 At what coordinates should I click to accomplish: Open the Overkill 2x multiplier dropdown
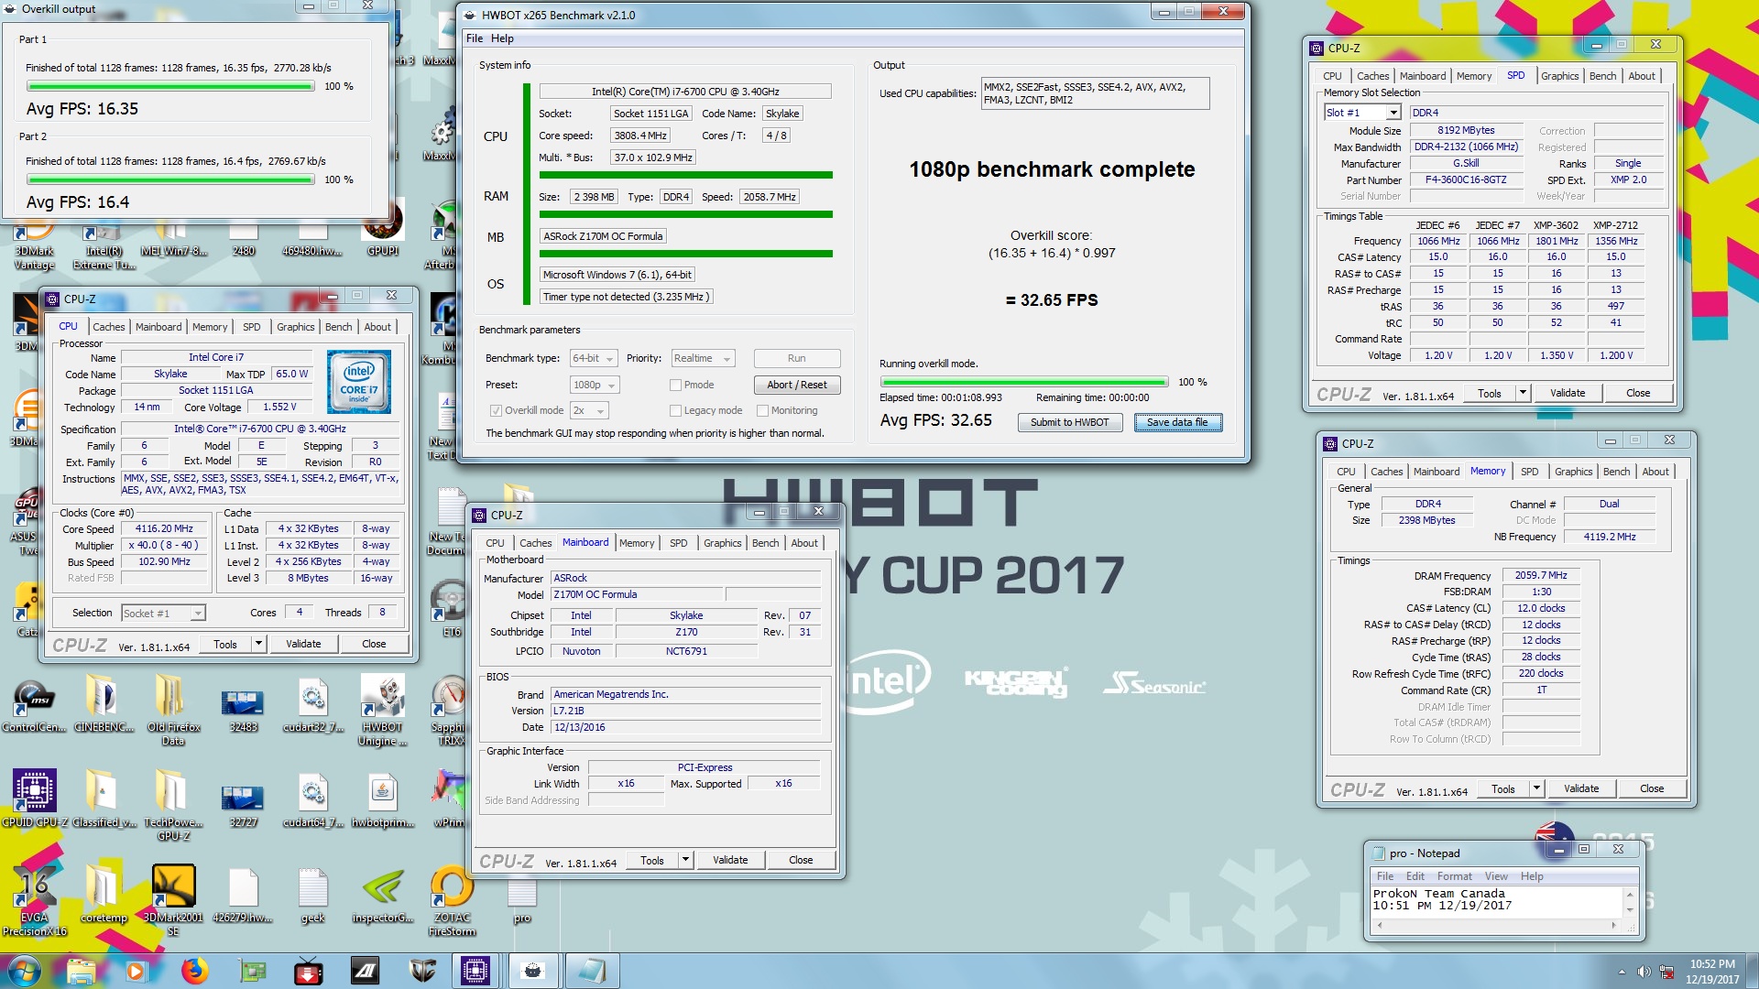588,410
